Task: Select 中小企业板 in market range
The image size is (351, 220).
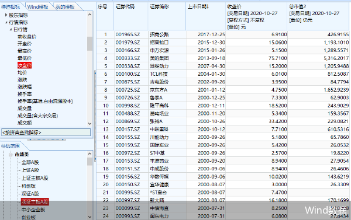Action: click(33, 209)
